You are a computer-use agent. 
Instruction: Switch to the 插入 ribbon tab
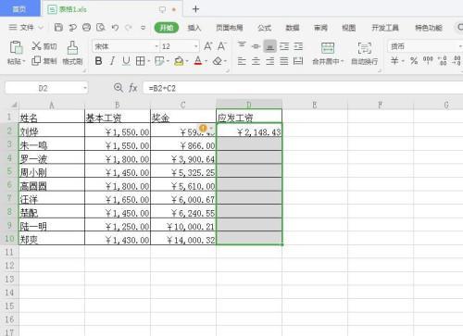194,28
